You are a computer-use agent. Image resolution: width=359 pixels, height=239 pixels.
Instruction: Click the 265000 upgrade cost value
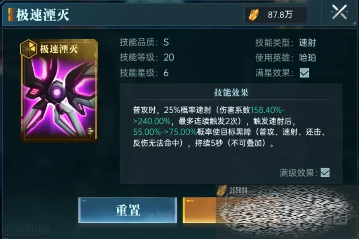238,190
